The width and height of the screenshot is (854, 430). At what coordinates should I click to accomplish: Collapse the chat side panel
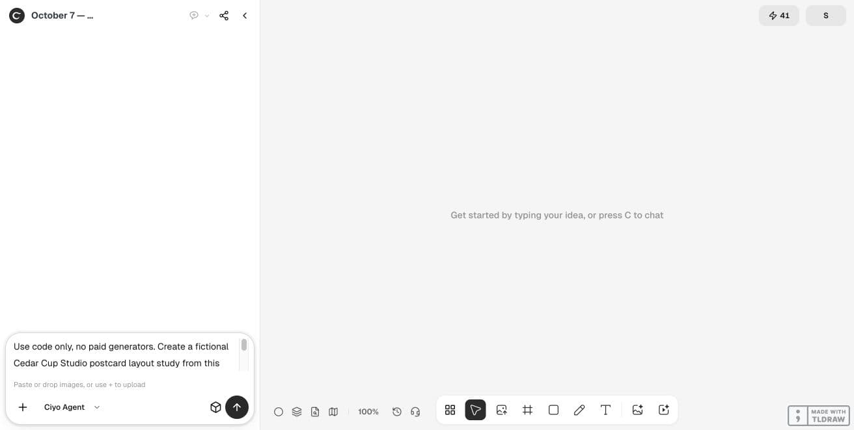[x=245, y=16]
